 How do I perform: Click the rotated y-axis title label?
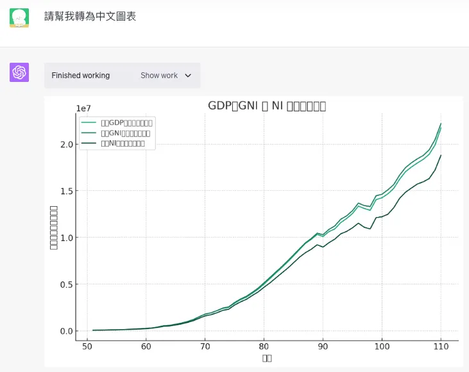pyautogui.click(x=53, y=227)
